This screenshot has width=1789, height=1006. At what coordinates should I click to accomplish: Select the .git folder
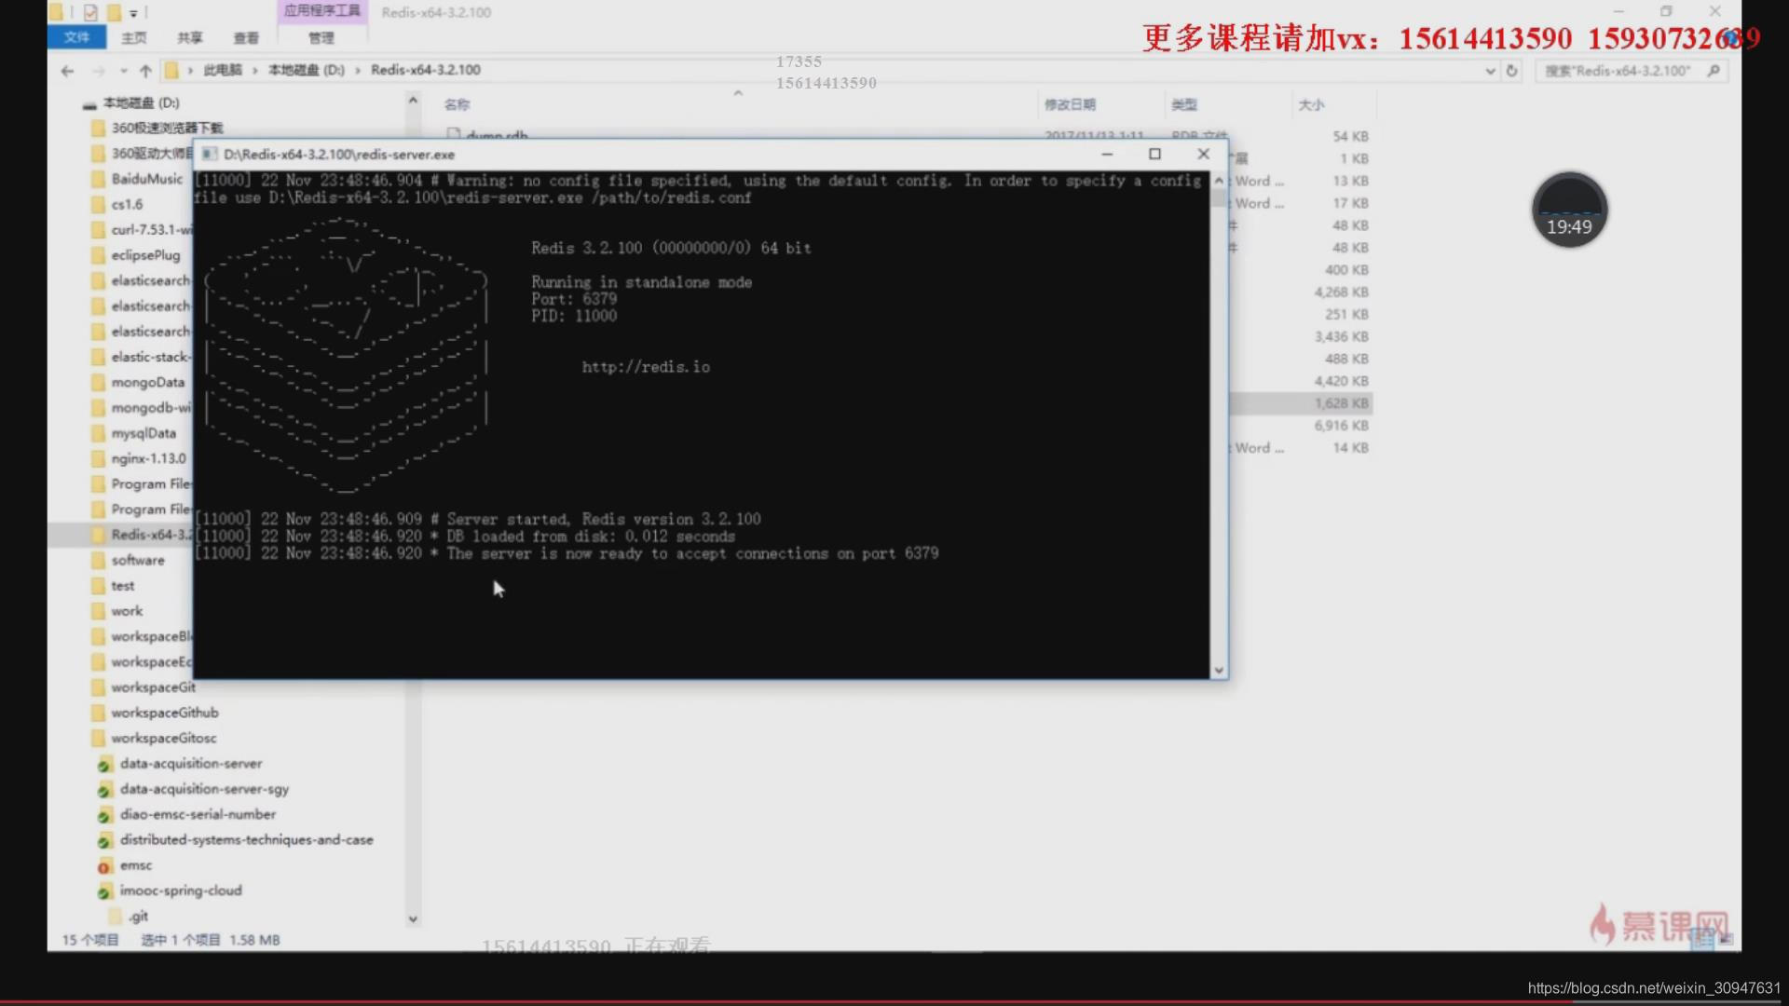[x=138, y=917]
